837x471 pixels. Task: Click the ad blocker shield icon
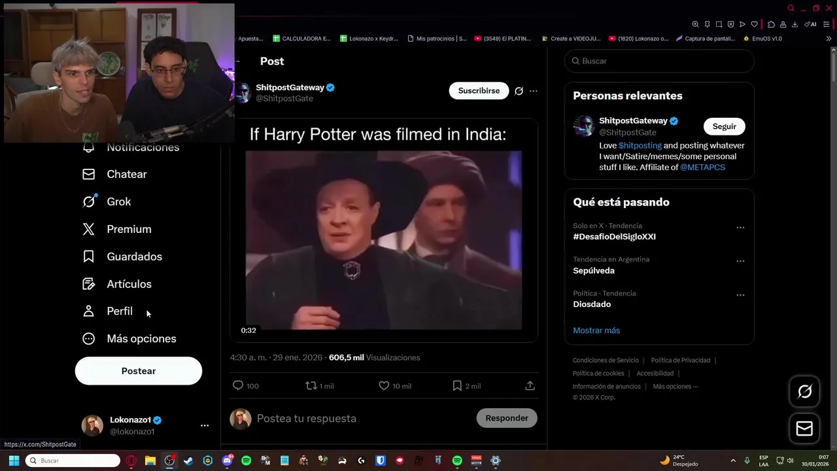(x=730, y=24)
